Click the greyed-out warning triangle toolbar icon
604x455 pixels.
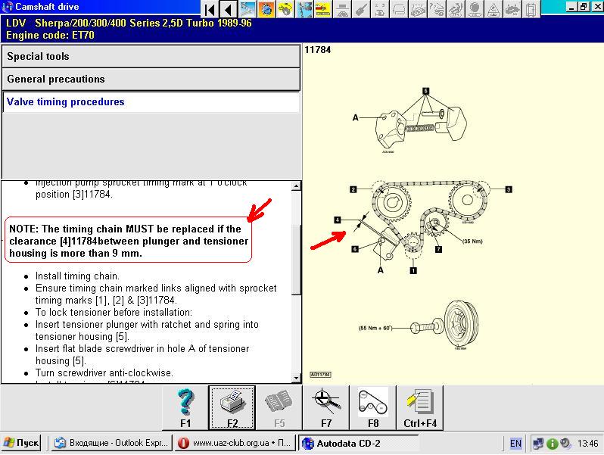[493, 9]
